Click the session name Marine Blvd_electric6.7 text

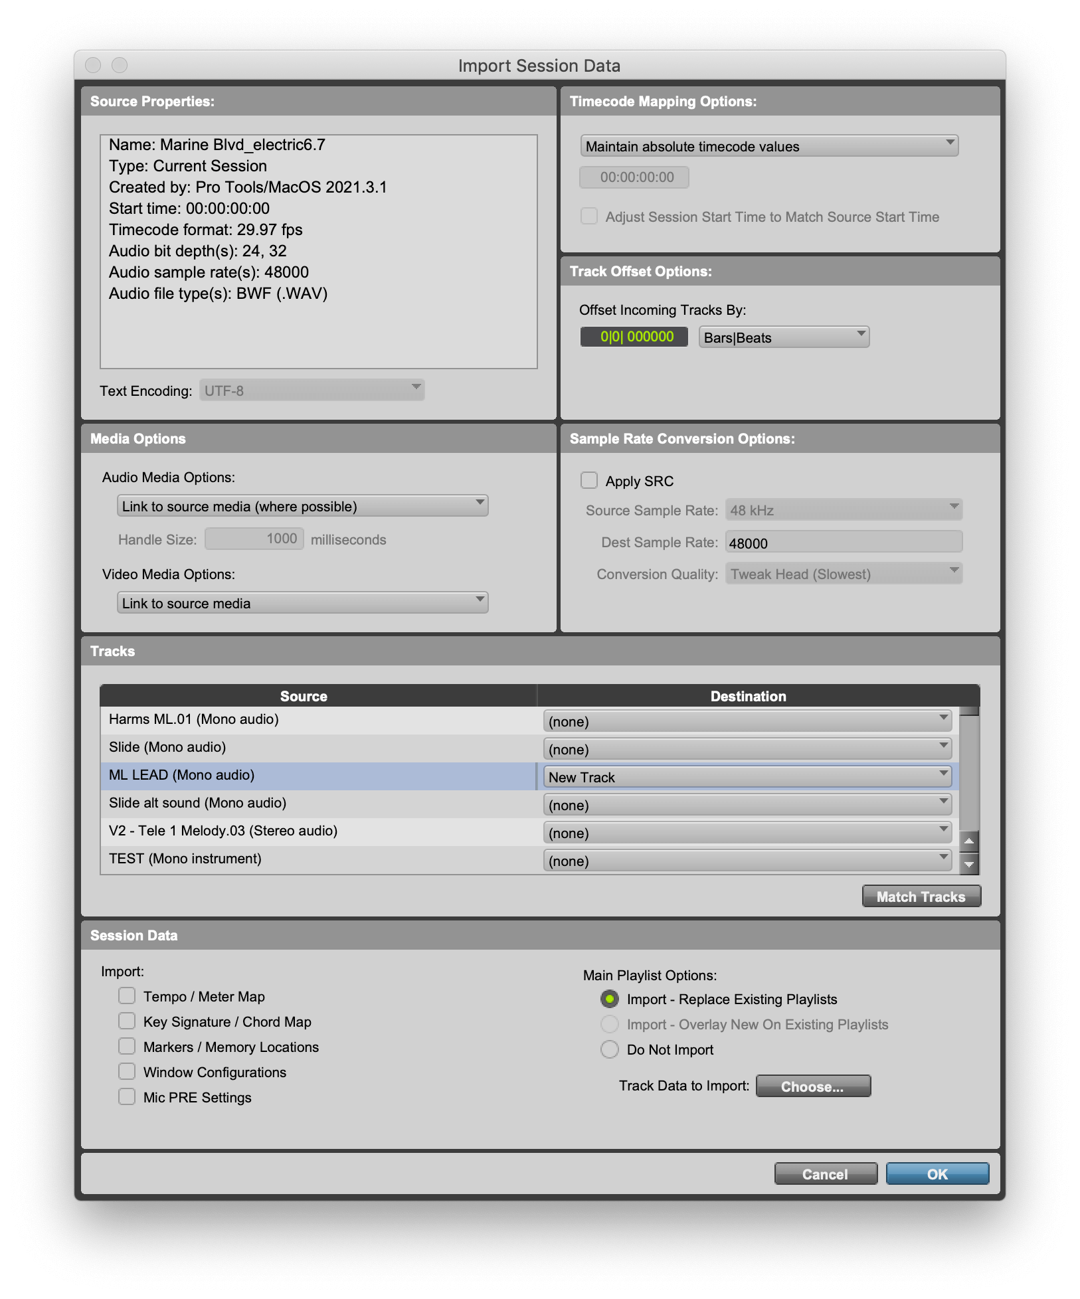242,145
